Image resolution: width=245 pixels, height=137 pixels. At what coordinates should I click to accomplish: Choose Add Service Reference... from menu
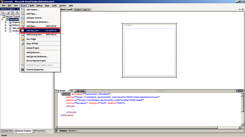[40, 56]
